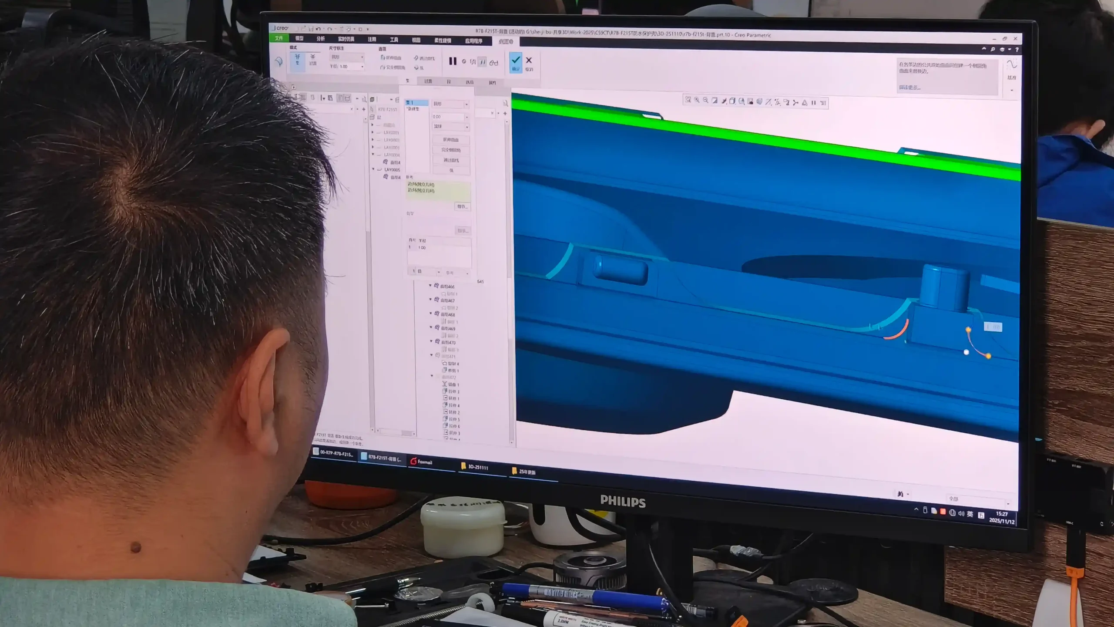Click Undo arrow in quick access toolbar
Image resolution: width=1114 pixels, height=627 pixels.
tap(318, 29)
